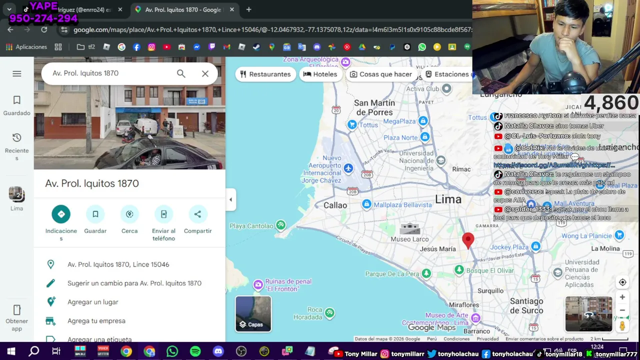This screenshot has width=640, height=360.
Task: Open the Google Maps hamburger menu
Action: [16, 73]
